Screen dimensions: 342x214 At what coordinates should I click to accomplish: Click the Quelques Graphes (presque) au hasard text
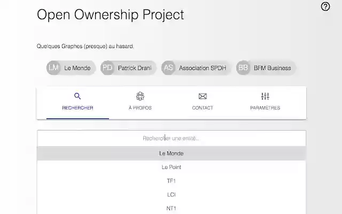pyautogui.click(x=85, y=47)
